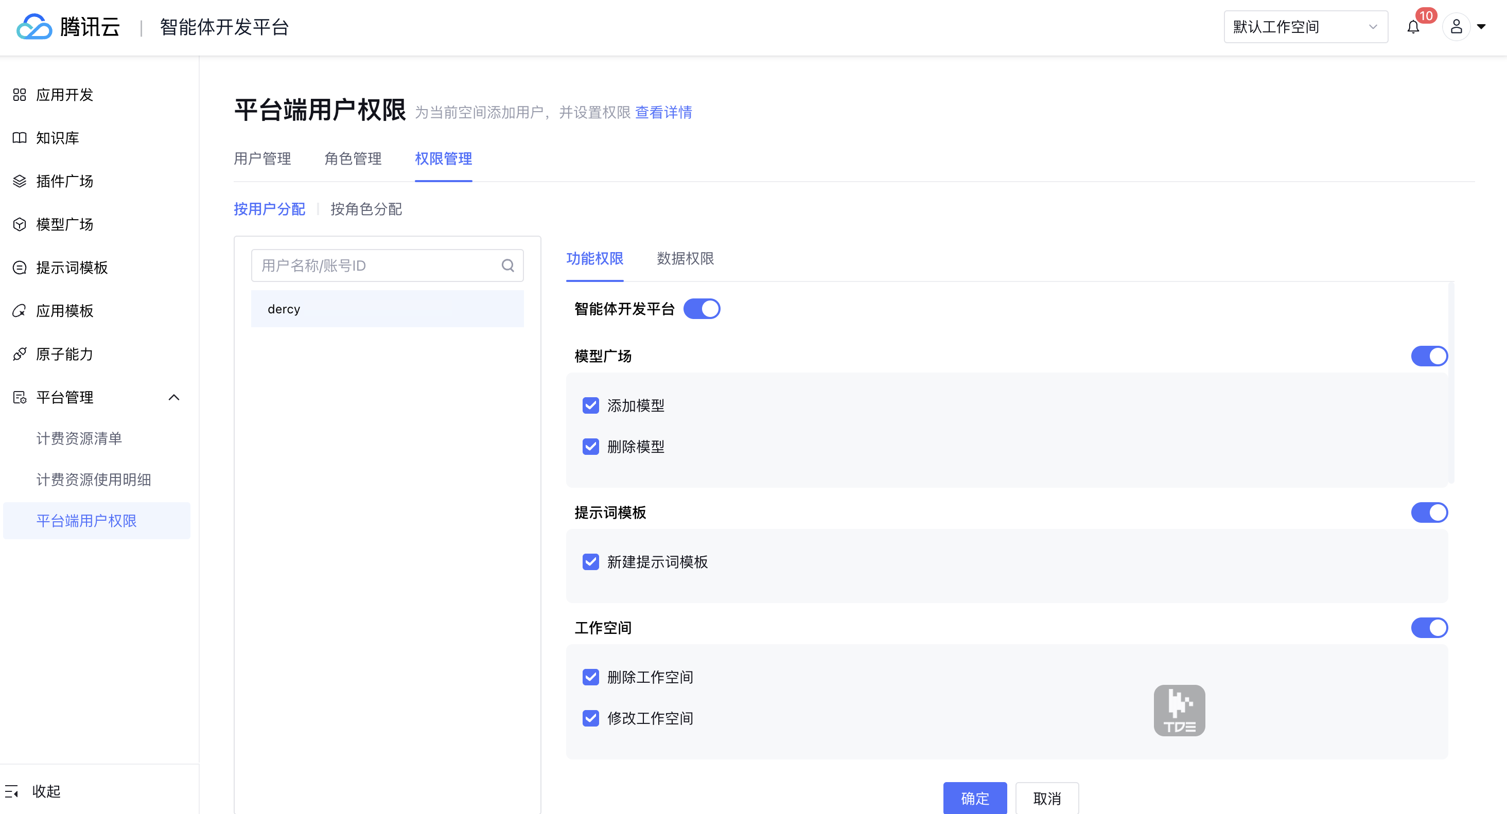
Task: Disable the 智能体开发平台 toggle
Action: 702,309
